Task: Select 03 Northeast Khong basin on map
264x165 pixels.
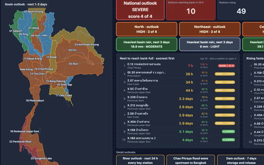Action: point(86,45)
